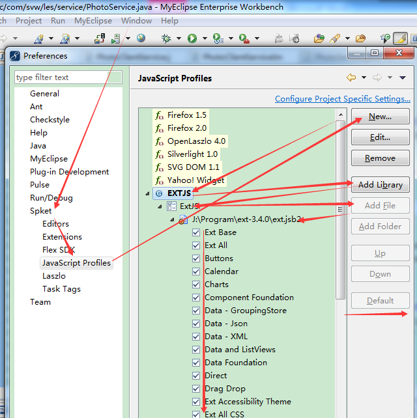Select JavaScript Profiles in preferences tree

pyautogui.click(x=76, y=263)
